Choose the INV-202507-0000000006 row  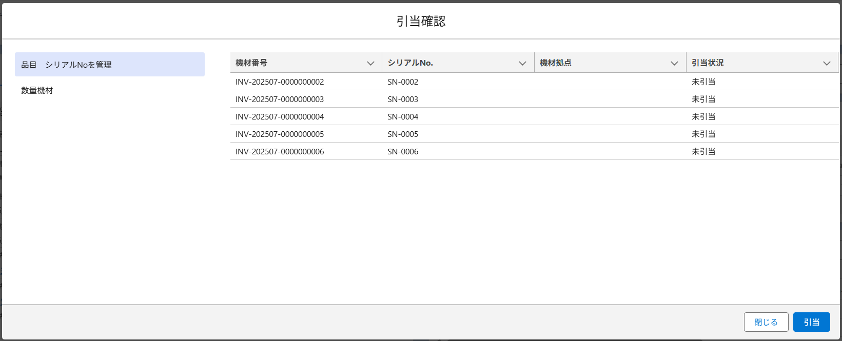click(x=280, y=151)
